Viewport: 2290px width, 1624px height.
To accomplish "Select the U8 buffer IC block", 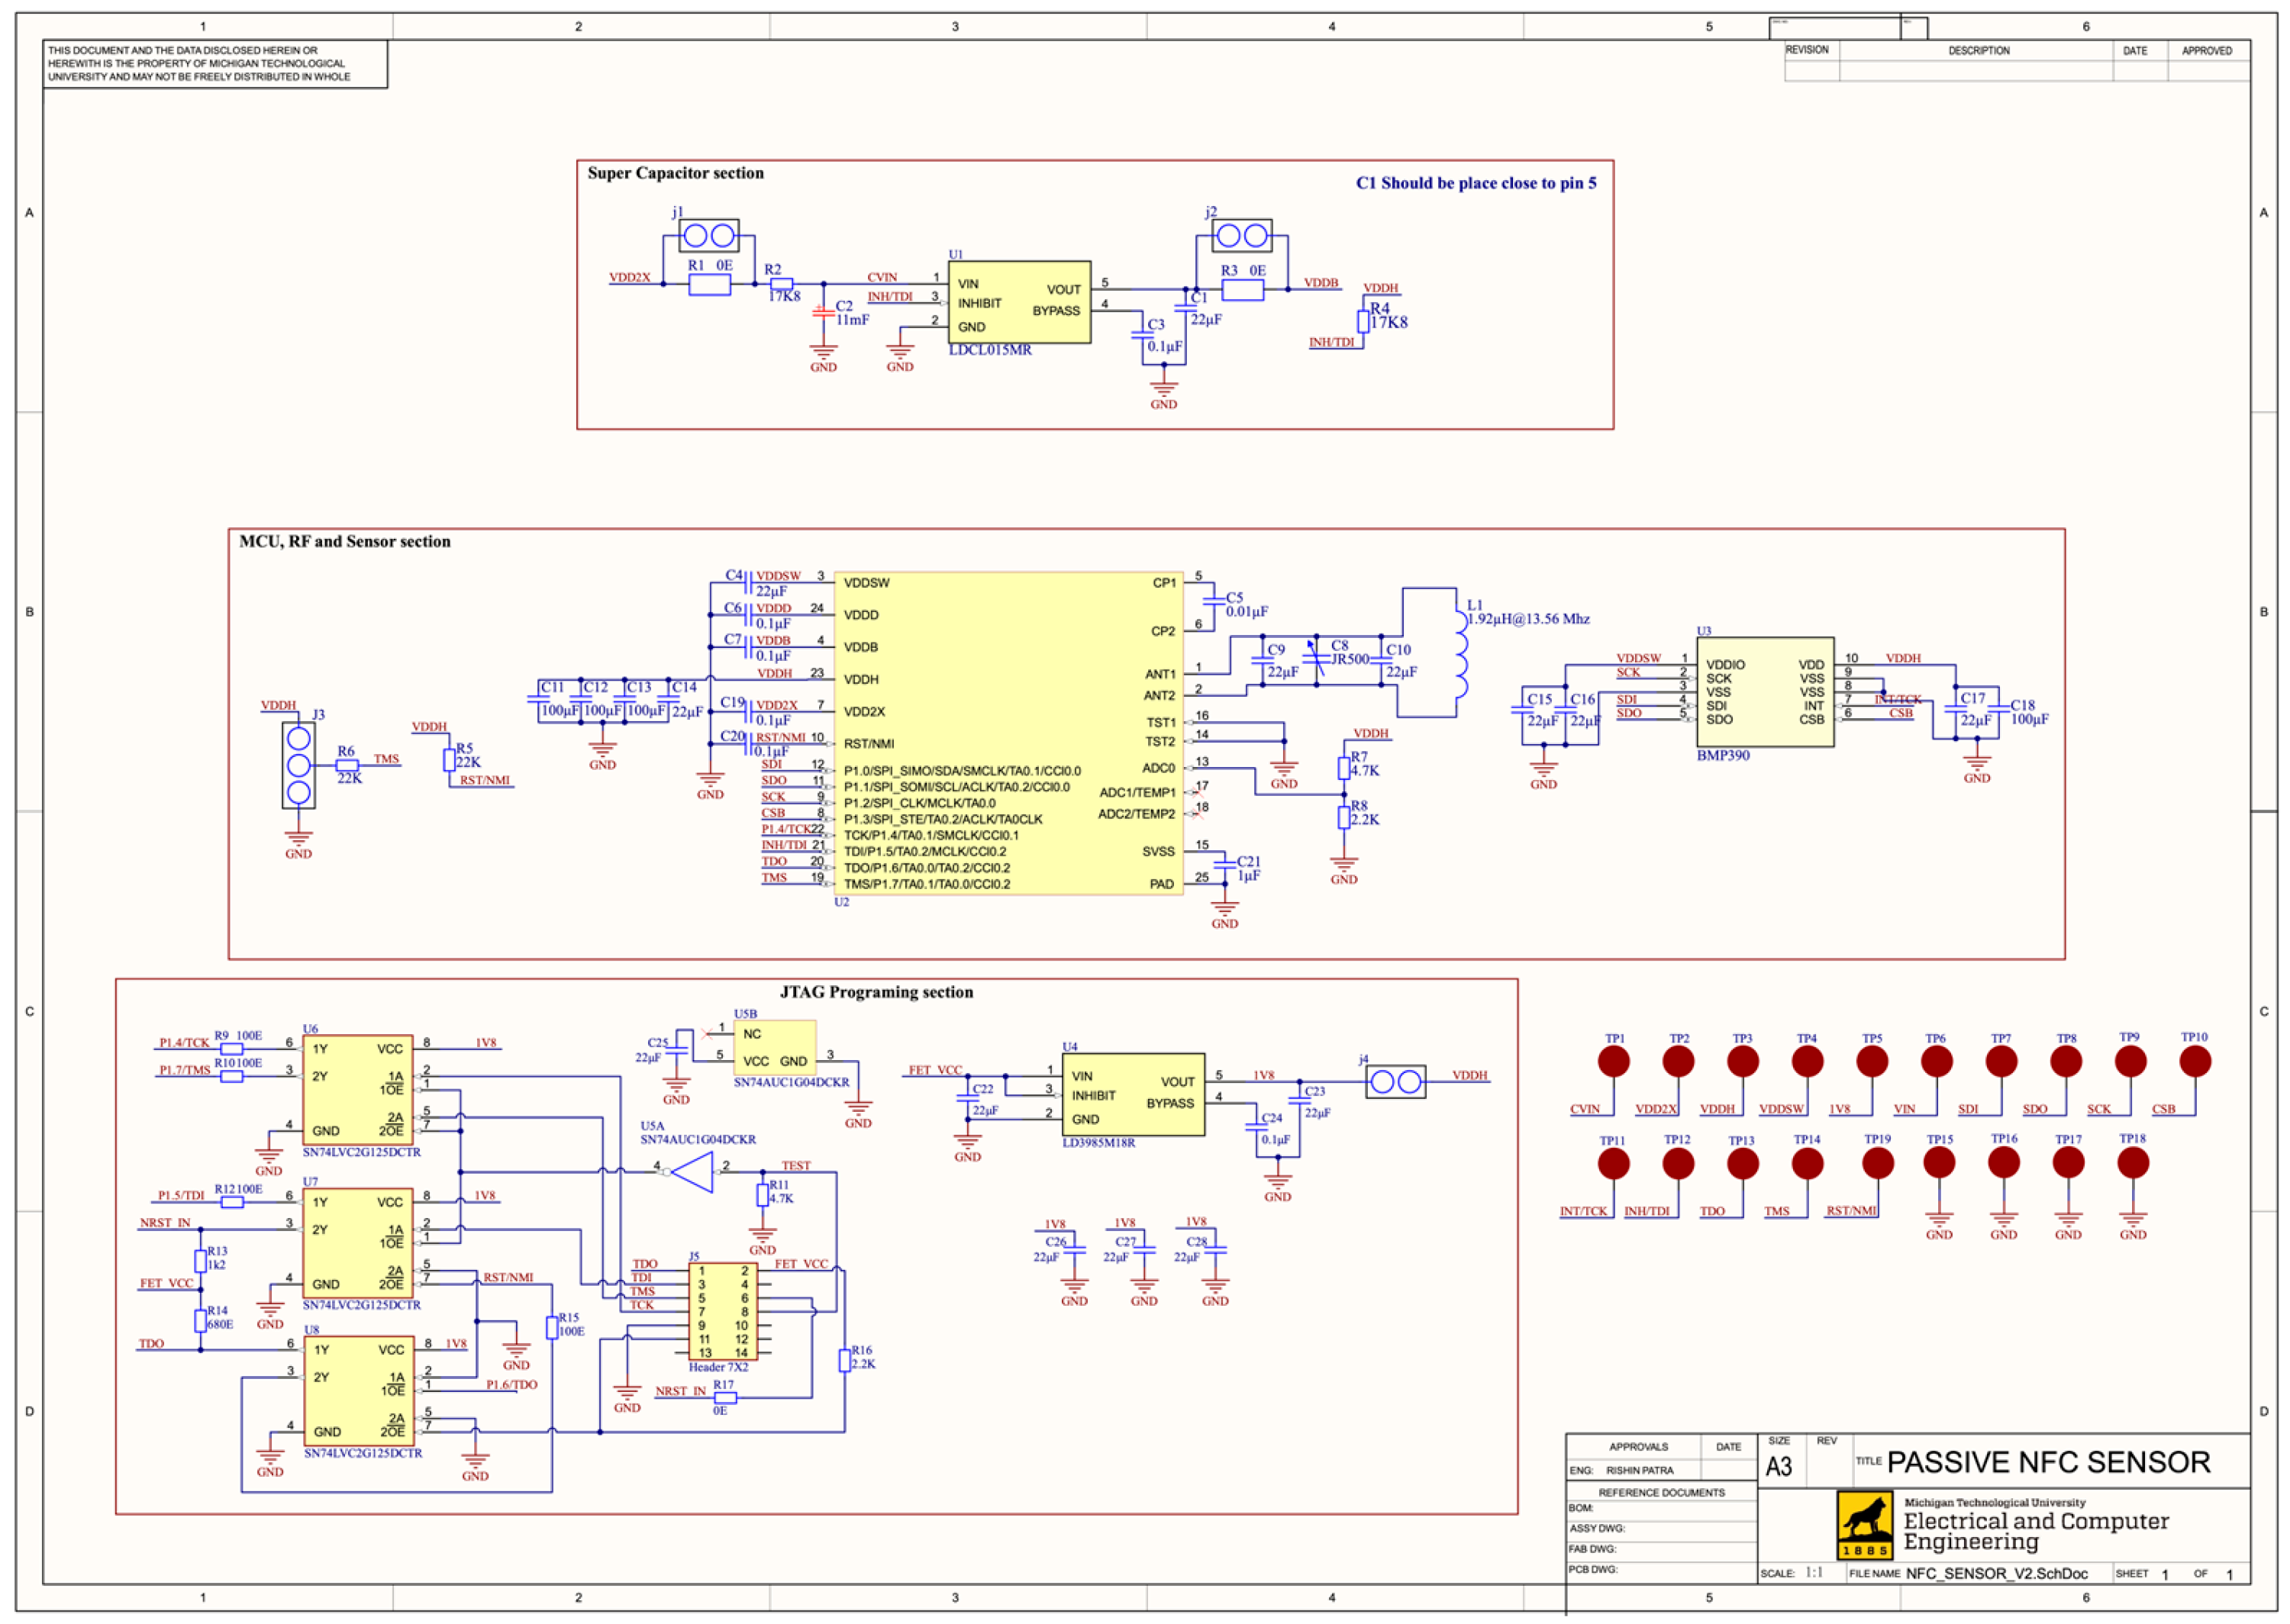I will (x=358, y=1391).
